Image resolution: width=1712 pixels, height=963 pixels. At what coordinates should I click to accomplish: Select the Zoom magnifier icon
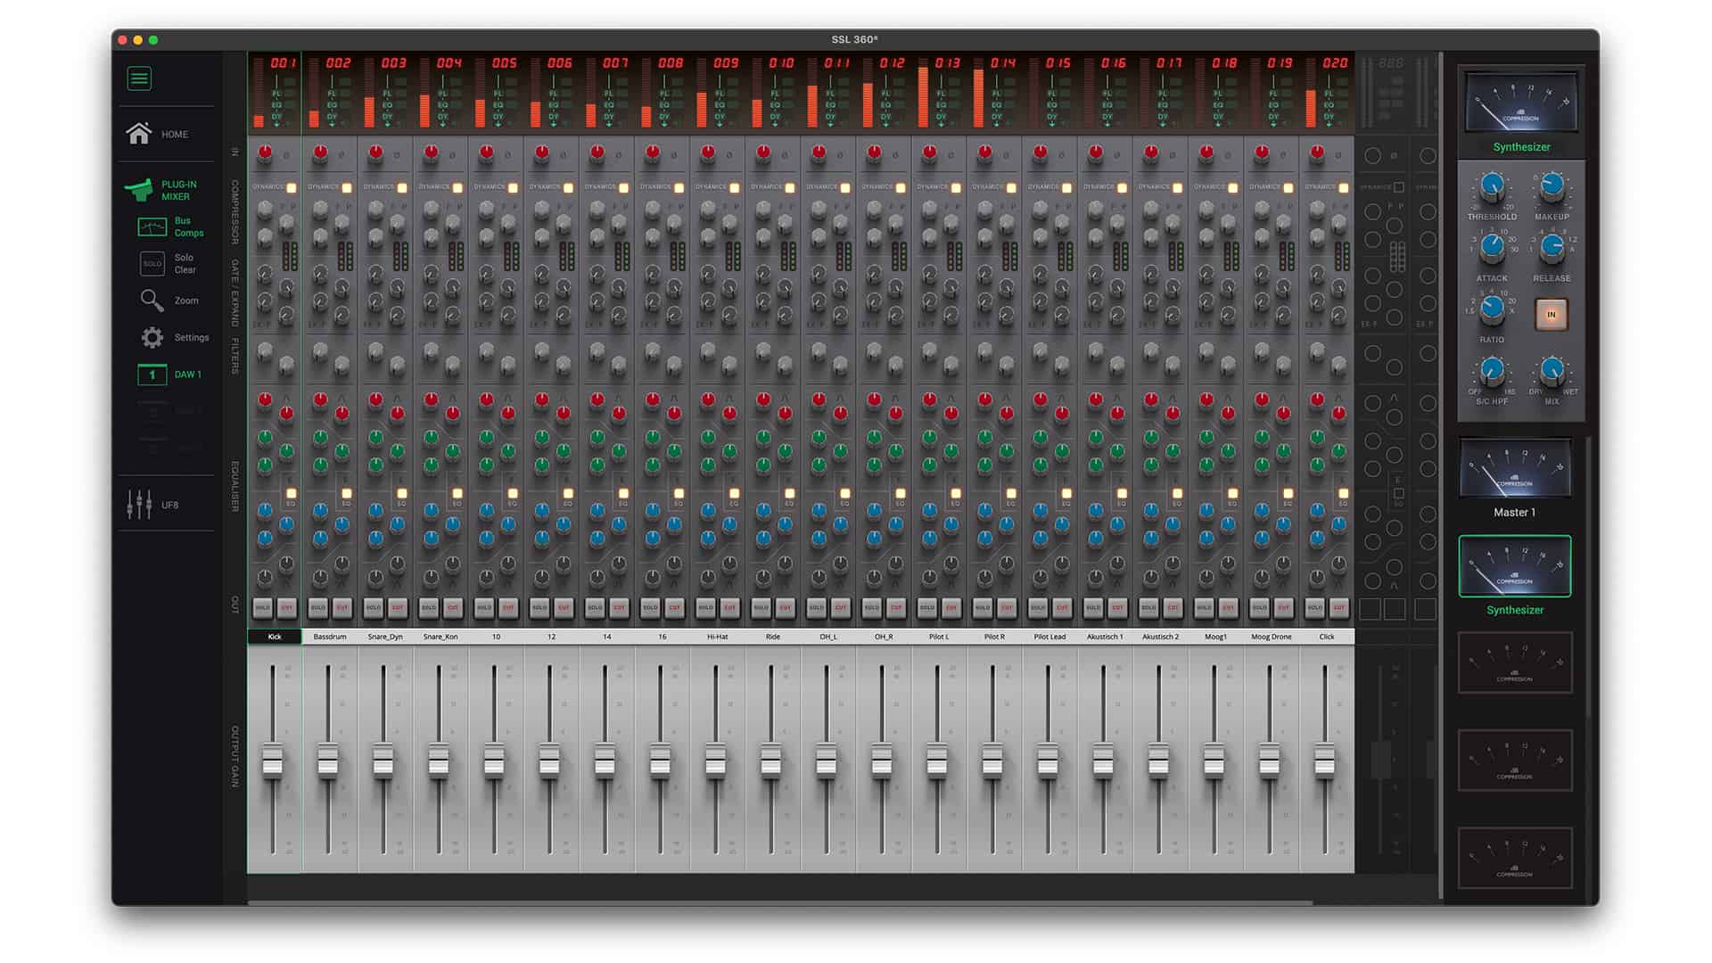pos(152,301)
